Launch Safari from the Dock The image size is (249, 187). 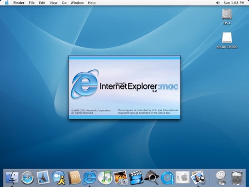coord(27,178)
